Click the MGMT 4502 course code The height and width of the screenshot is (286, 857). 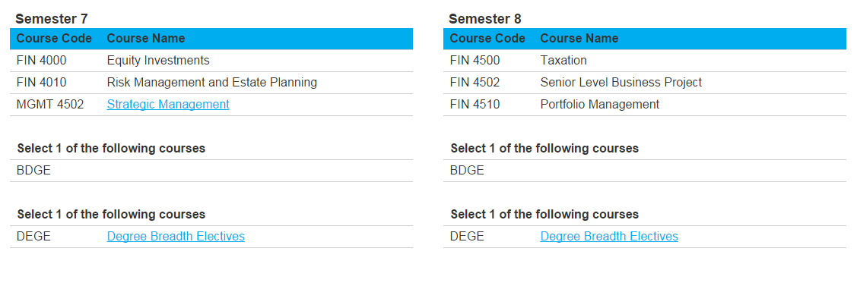coord(50,105)
